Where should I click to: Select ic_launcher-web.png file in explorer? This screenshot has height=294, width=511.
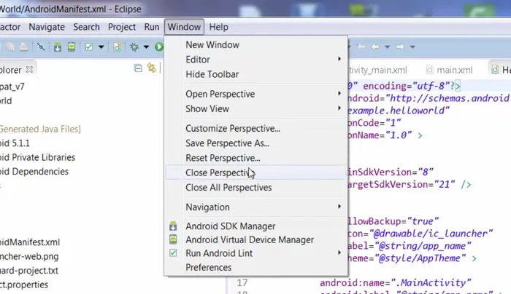[29, 256]
